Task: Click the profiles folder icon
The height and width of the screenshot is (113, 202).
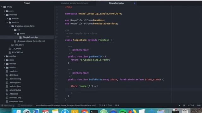Action: click(x=7, y=56)
